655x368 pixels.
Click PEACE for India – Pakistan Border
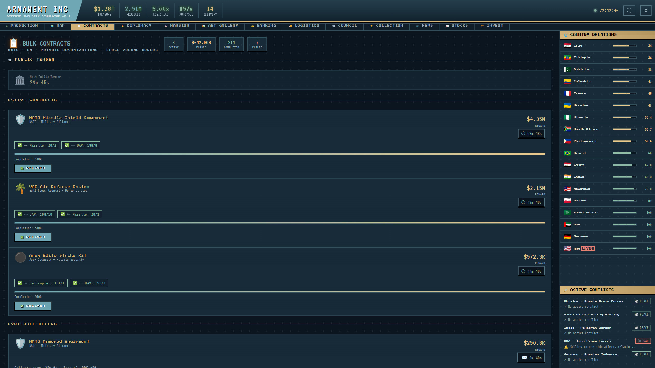pos(641,328)
